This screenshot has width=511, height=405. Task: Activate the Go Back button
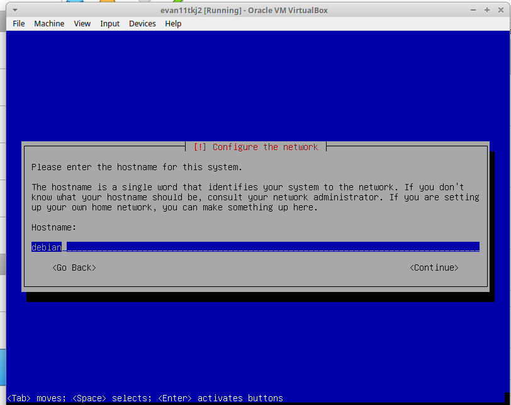74,267
